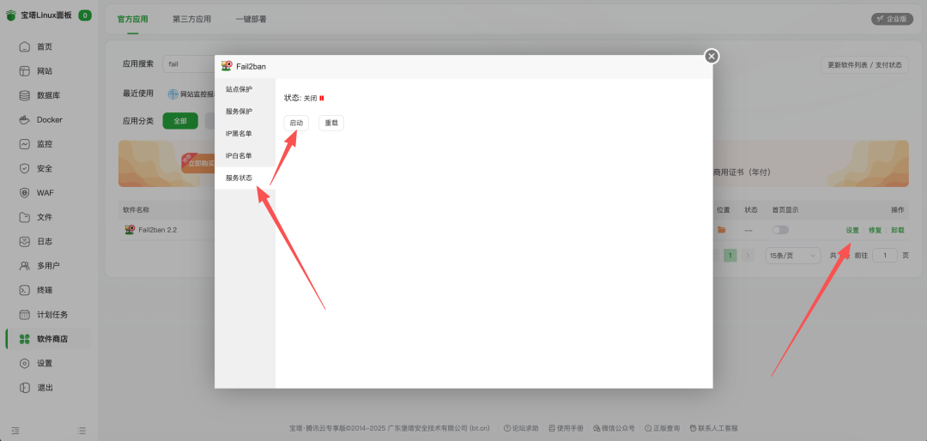The width and height of the screenshot is (927, 441).
Task: Open the 文件 files icon in sidebar
Action: 25,217
